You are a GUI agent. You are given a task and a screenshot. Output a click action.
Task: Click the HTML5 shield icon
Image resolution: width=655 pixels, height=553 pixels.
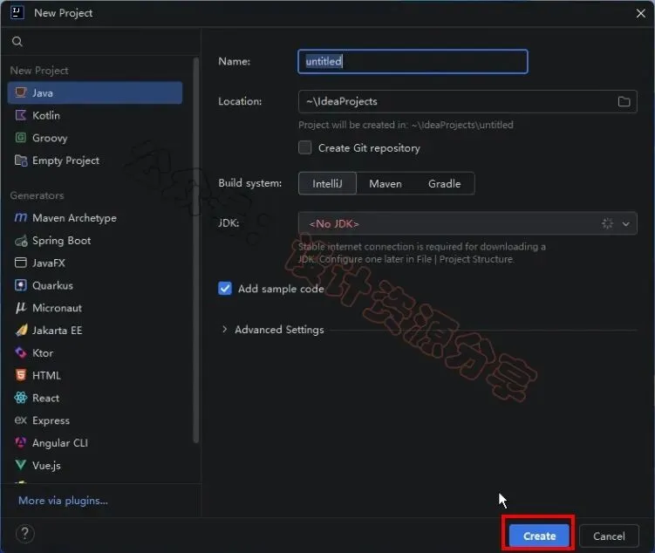pos(20,375)
